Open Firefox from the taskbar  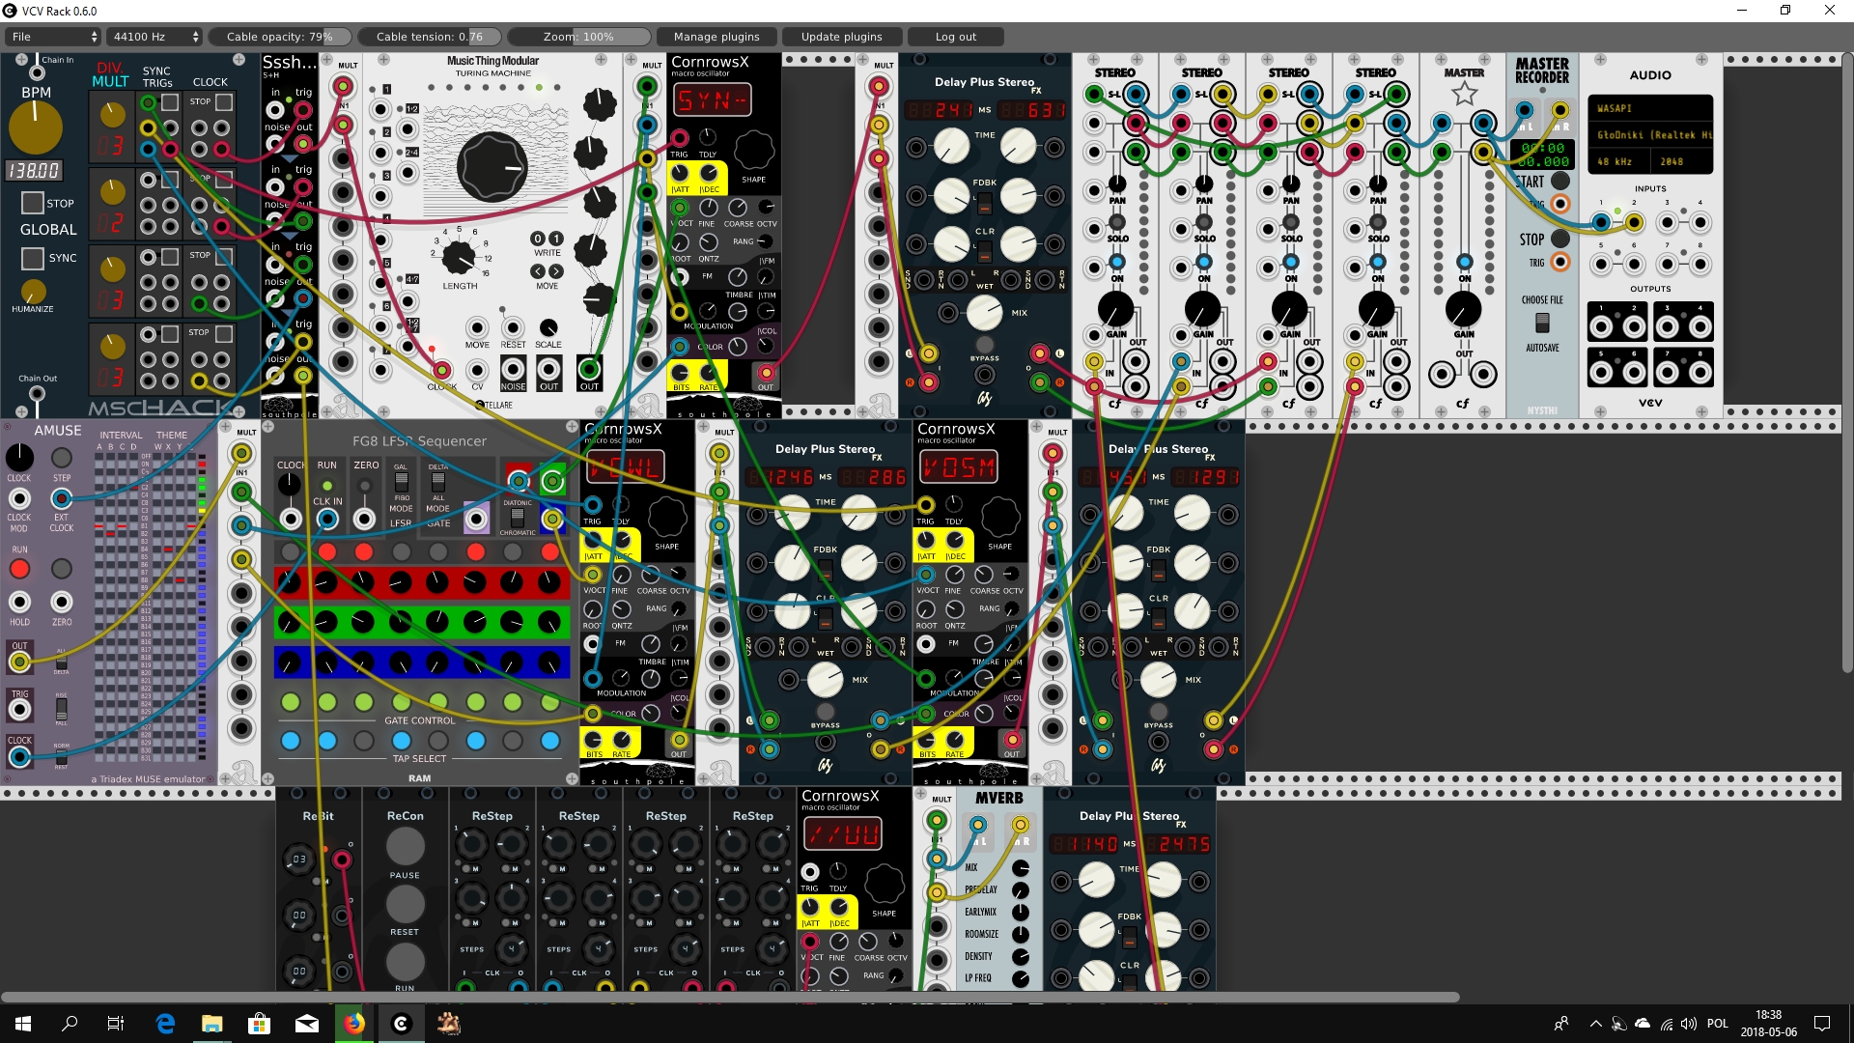tap(354, 1024)
